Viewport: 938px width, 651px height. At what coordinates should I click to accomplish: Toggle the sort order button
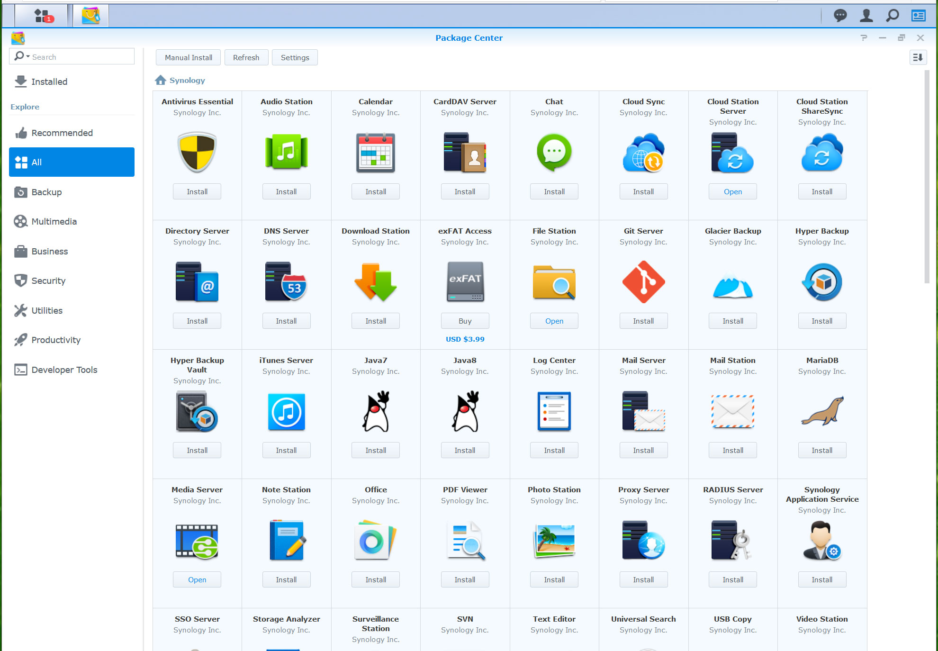[918, 57]
